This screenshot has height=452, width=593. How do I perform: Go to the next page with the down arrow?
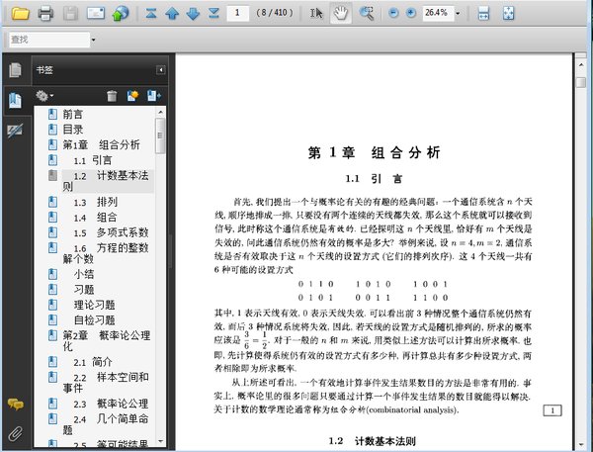click(193, 14)
